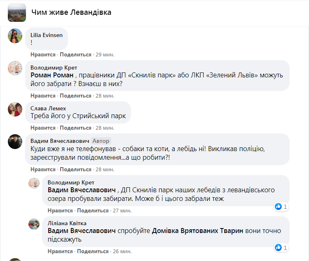Click the like reaction on Ліліана Квітка's reply
Viewport: 309px width, 261px height.
pyautogui.click(x=279, y=247)
